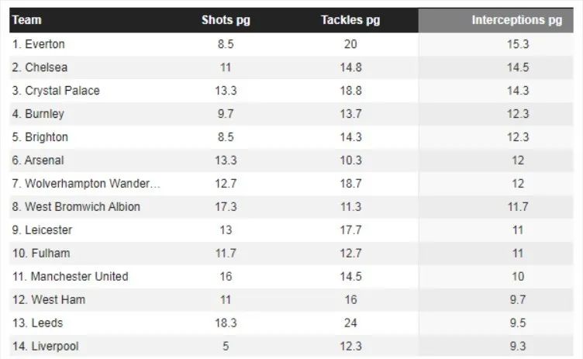
Task: Click Leeds' 18.3 shots value
Action: (x=226, y=323)
